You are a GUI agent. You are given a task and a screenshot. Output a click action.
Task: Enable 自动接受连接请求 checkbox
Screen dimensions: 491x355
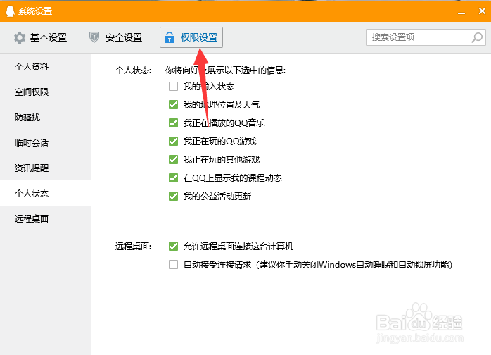tap(173, 265)
